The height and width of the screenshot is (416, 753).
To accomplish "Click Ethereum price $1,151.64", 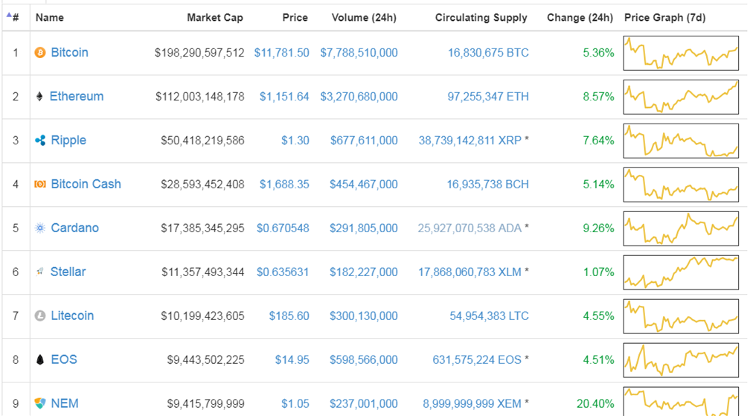I will pyautogui.click(x=284, y=97).
